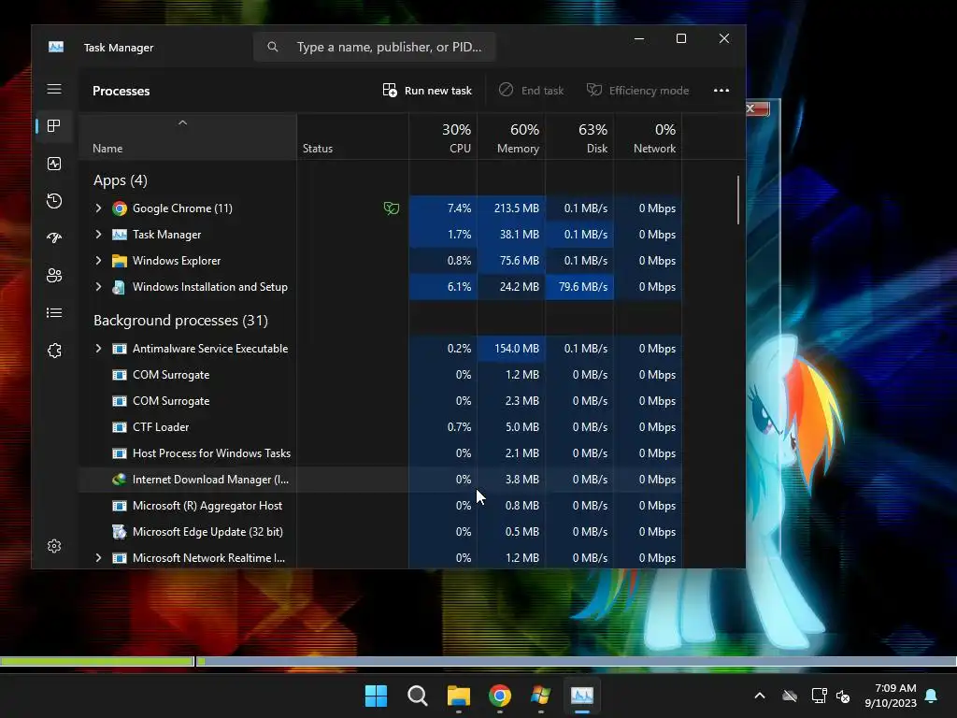Select the Microsoft Edge Update (32 bit) row

click(380, 532)
